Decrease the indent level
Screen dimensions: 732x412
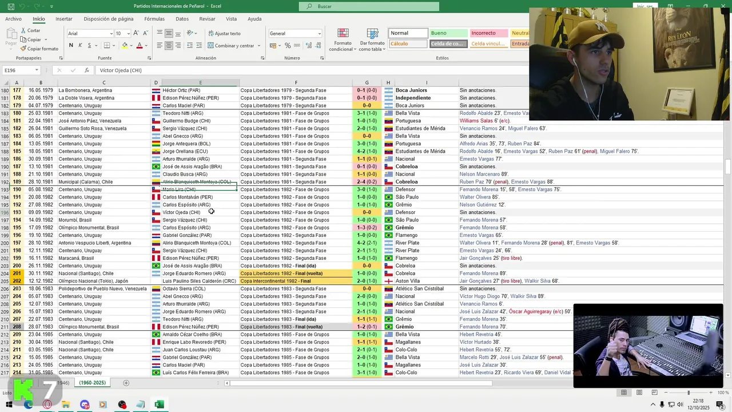[x=190, y=45]
